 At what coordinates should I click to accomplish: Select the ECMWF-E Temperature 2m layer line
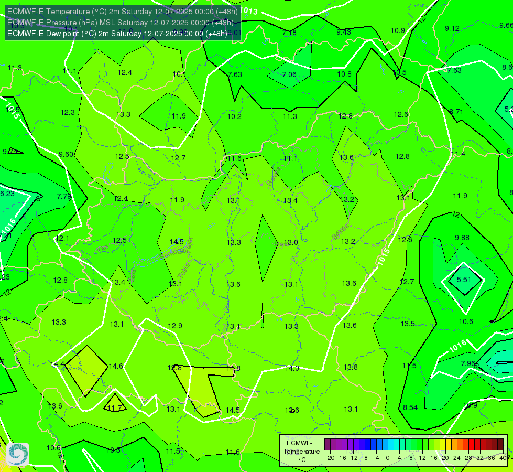[x=123, y=12]
